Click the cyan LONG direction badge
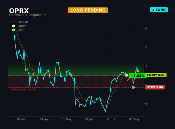The width and height of the screenshot is (175, 129). pos(159,10)
